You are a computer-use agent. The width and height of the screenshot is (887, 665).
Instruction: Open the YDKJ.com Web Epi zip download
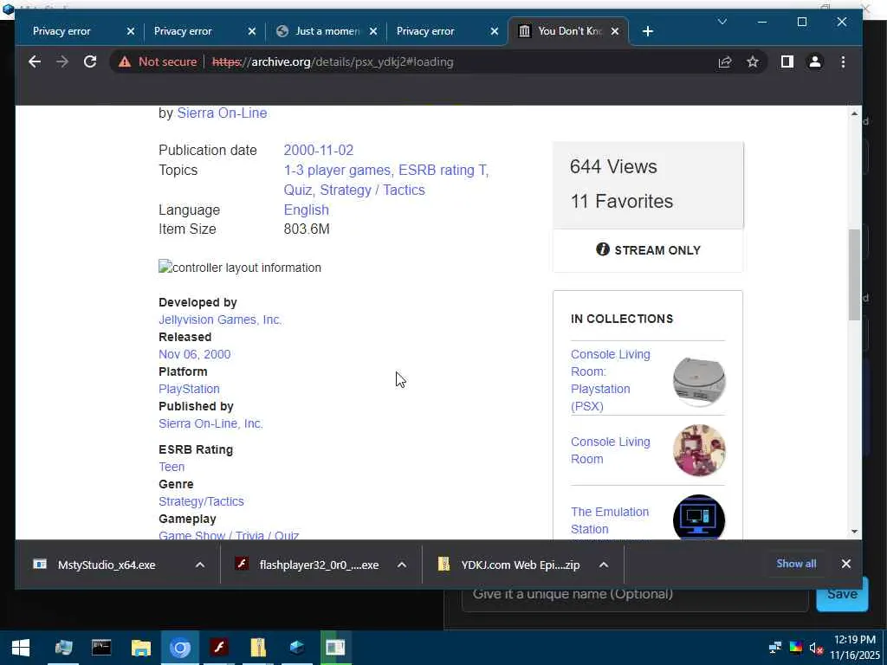[520, 565]
